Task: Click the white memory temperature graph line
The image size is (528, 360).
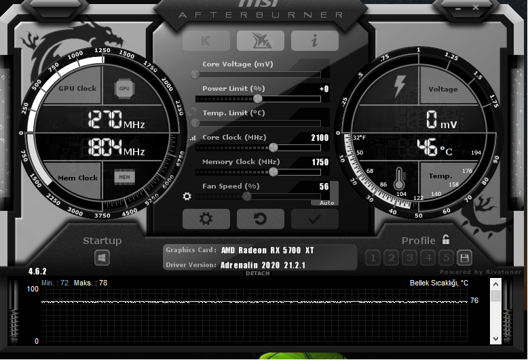Action: 254,302
